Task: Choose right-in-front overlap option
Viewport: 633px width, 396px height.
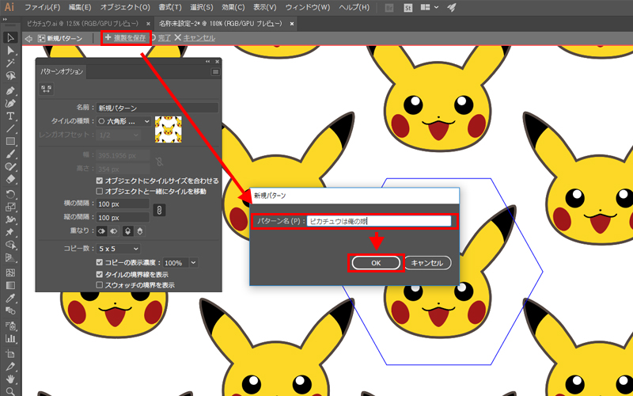Action: (x=114, y=231)
